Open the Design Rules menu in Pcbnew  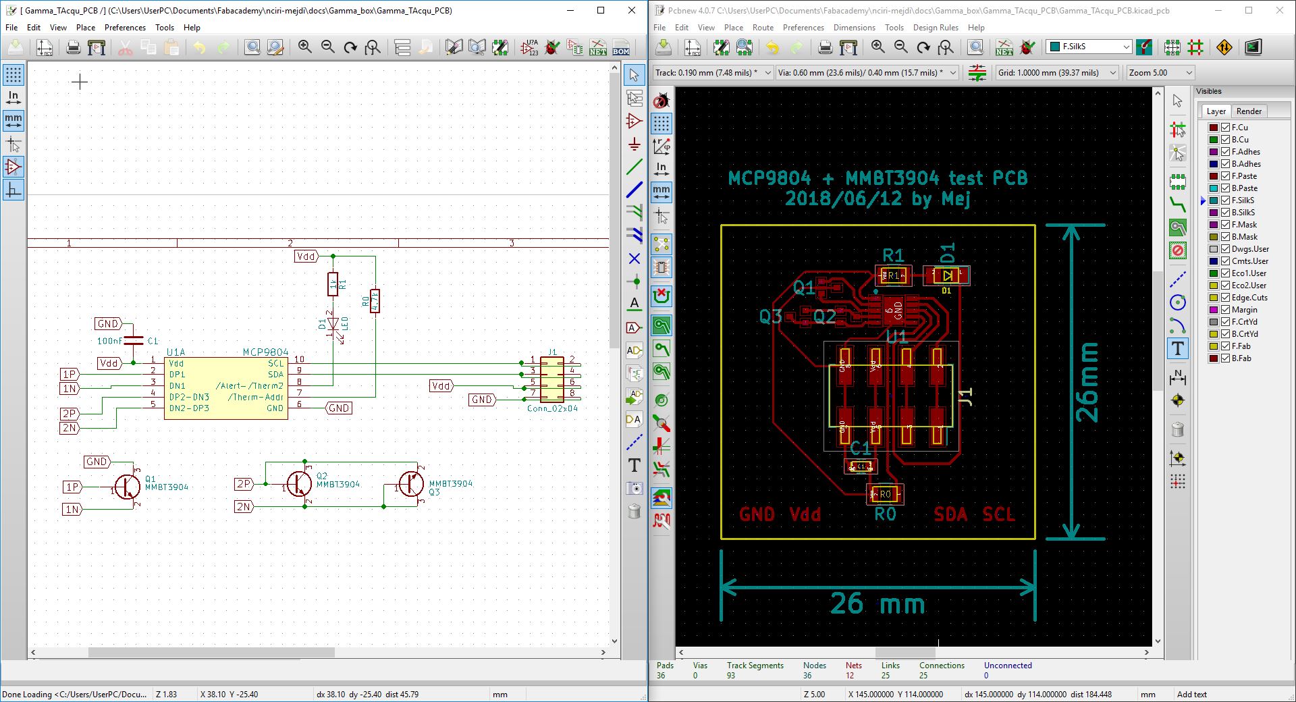(936, 28)
